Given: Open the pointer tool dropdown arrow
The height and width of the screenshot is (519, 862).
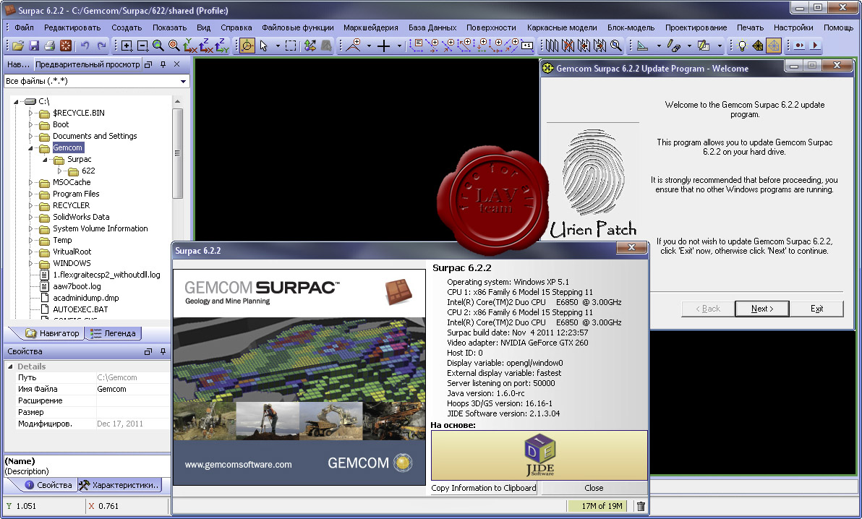Looking at the screenshot, I should coord(278,46).
